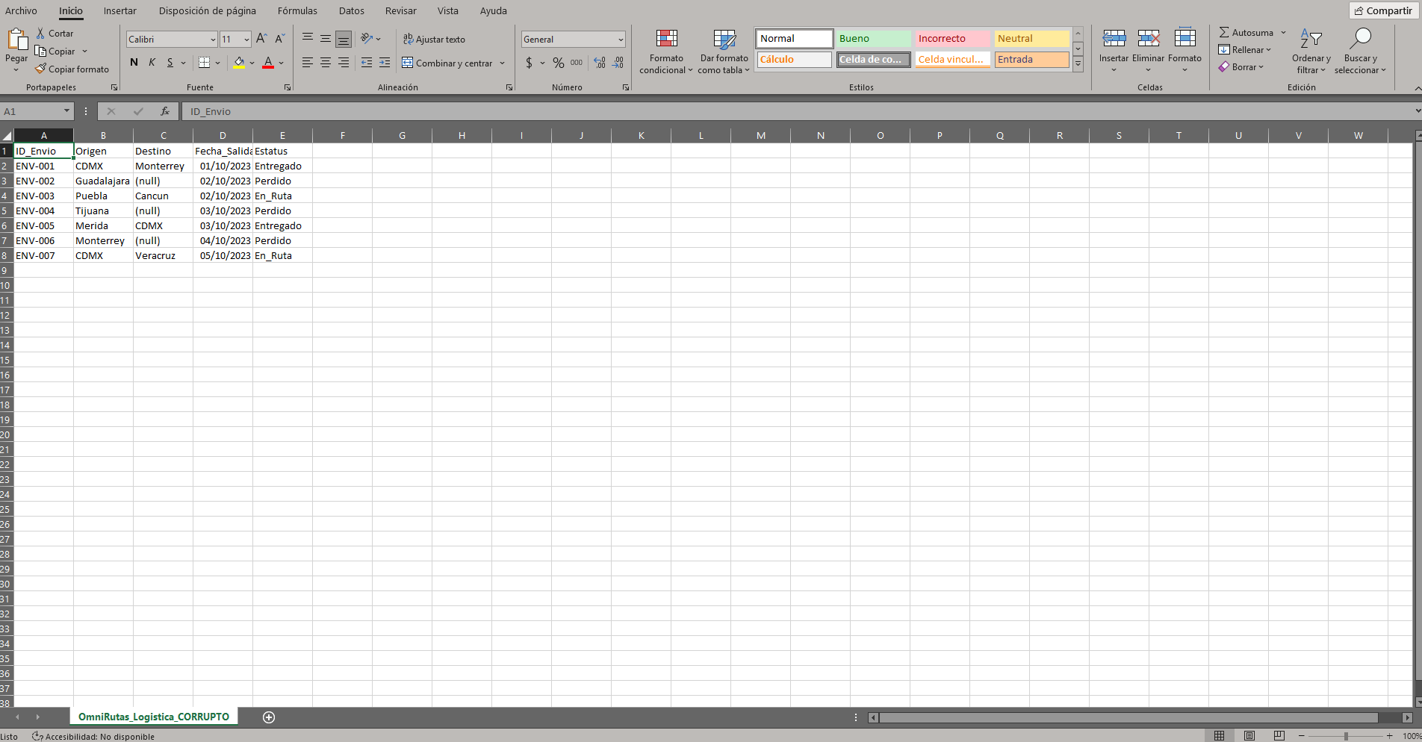Expand the Name Box dropdown arrow

coord(66,111)
